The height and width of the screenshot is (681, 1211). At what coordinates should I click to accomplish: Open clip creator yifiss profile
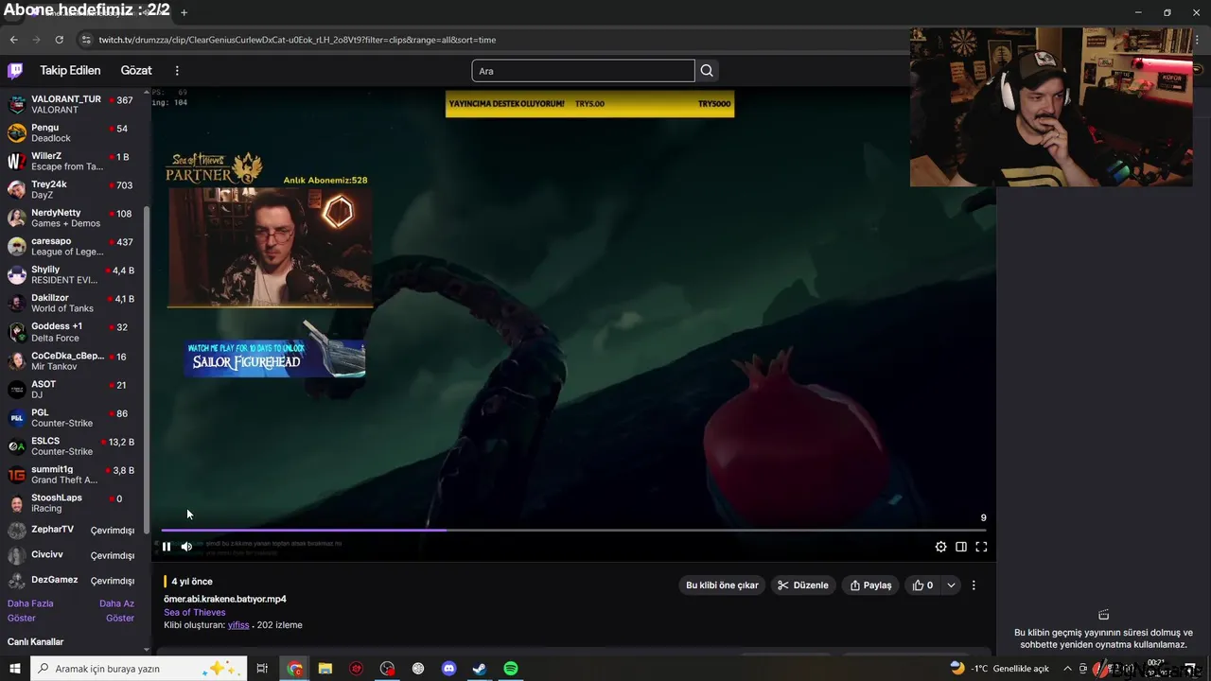(238, 625)
